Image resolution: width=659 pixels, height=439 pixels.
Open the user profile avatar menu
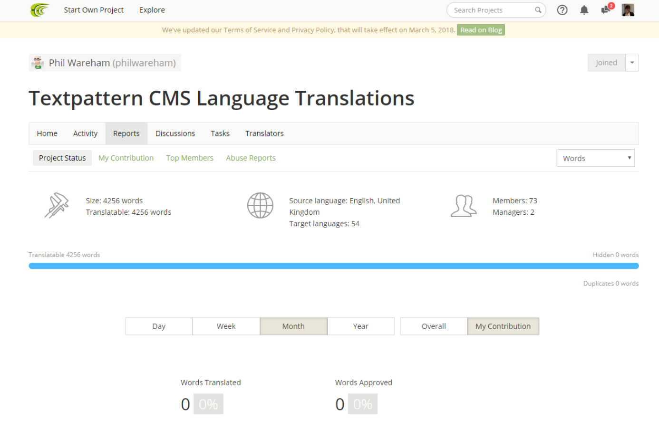click(628, 10)
